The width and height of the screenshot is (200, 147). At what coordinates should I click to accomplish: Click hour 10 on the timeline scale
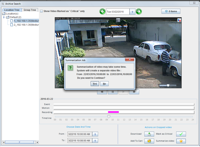coord(112,120)
